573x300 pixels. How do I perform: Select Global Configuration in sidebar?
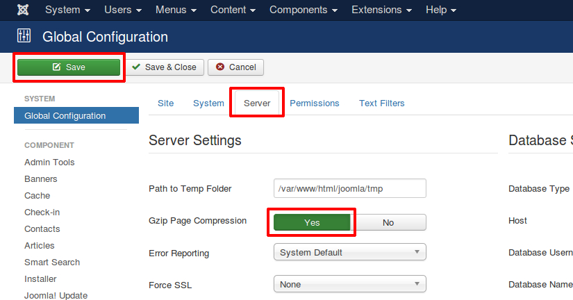(x=65, y=116)
